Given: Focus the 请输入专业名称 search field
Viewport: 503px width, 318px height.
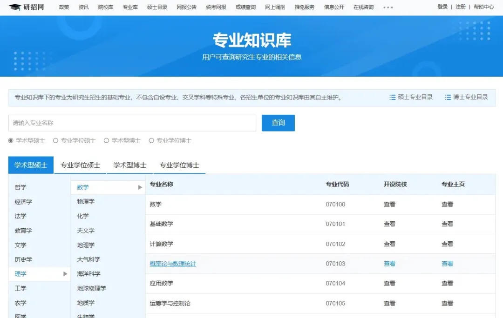Looking at the screenshot, I should click(x=132, y=123).
